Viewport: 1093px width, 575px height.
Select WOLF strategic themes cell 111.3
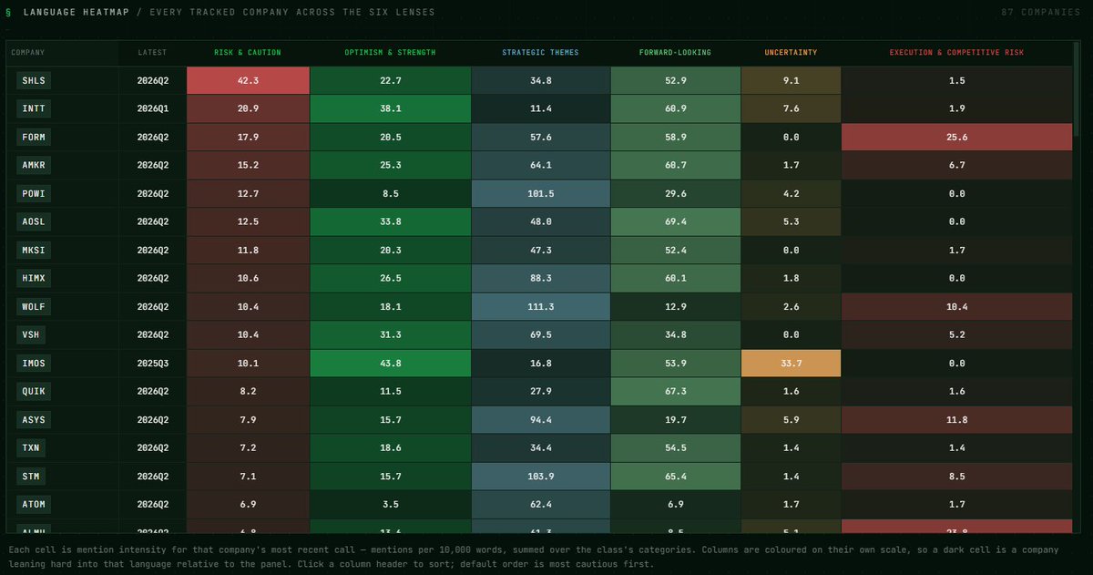[540, 307]
